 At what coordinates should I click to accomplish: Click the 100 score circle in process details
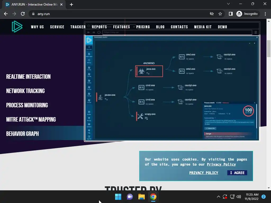(248, 111)
